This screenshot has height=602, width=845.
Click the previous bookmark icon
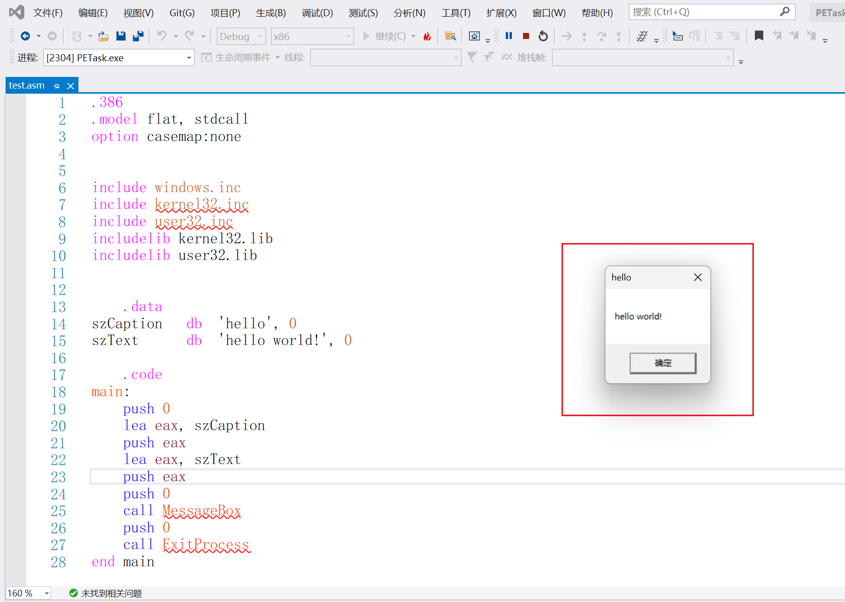click(777, 36)
